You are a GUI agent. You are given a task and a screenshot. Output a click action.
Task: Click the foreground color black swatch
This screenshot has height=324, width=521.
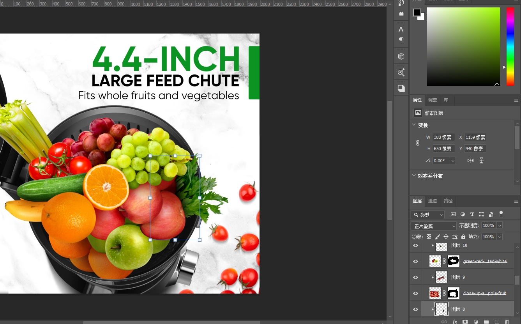(x=417, y=12)
